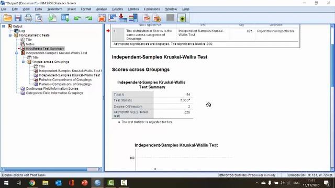
Task: Save the output document using floppy icon
Action: point(18,18)
